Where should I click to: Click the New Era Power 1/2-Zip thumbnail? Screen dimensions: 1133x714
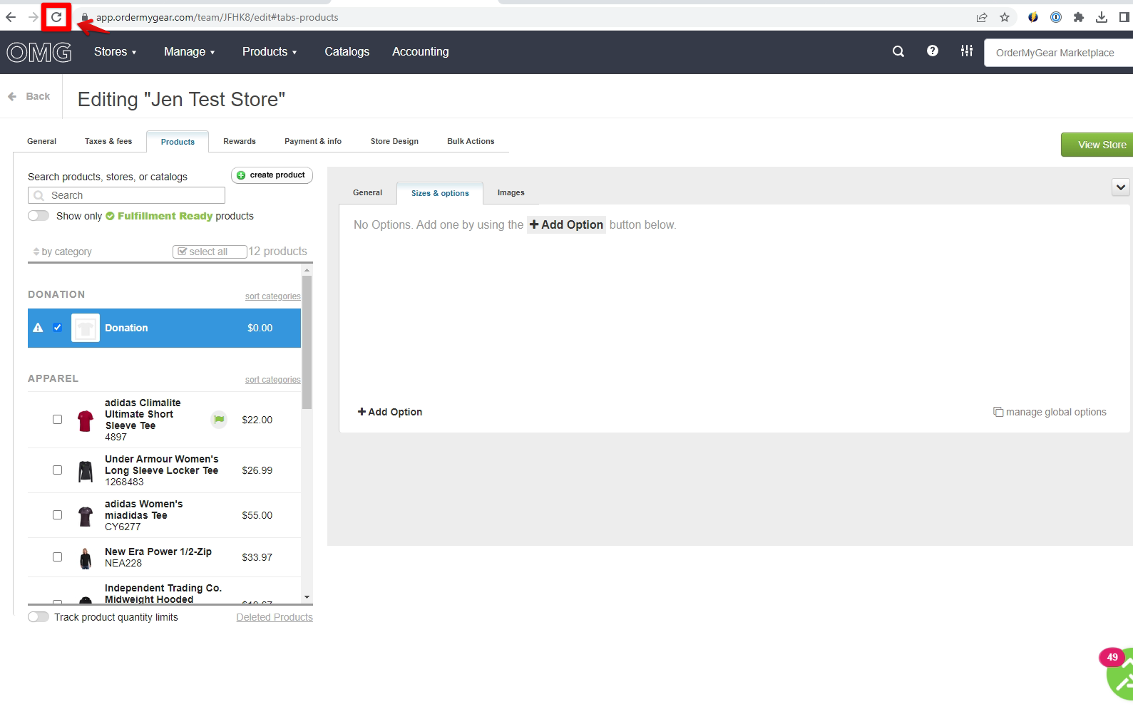(x=86, y=558)
